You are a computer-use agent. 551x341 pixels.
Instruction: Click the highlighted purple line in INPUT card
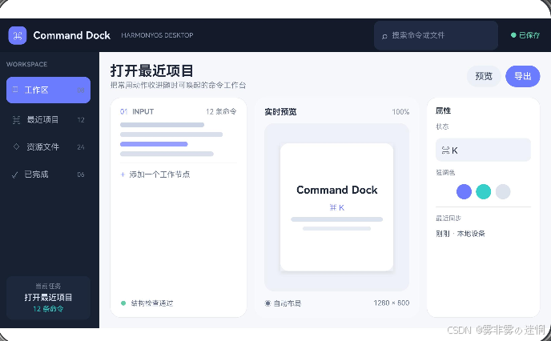(154, 144)
